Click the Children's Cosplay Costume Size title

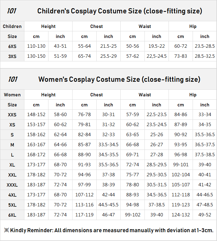119,11
